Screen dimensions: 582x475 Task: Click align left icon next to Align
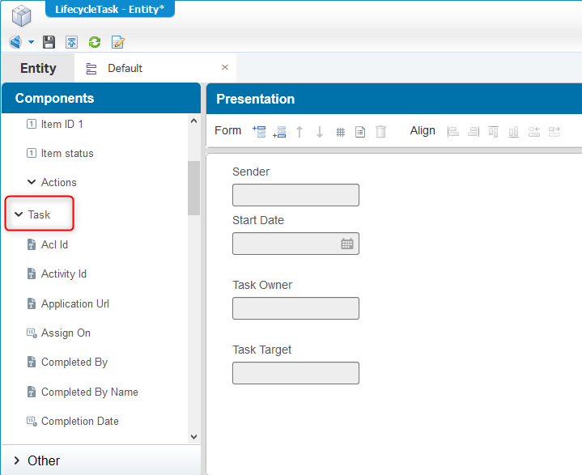coord(453,131)
